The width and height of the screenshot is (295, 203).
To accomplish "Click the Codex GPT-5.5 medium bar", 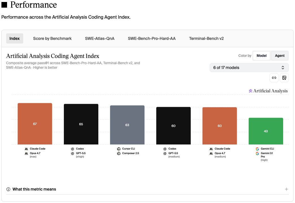I will 173,126.
